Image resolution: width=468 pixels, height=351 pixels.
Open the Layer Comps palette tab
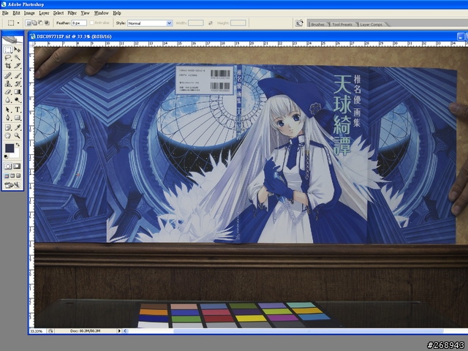pyautogui.click(x=371, y=24)
